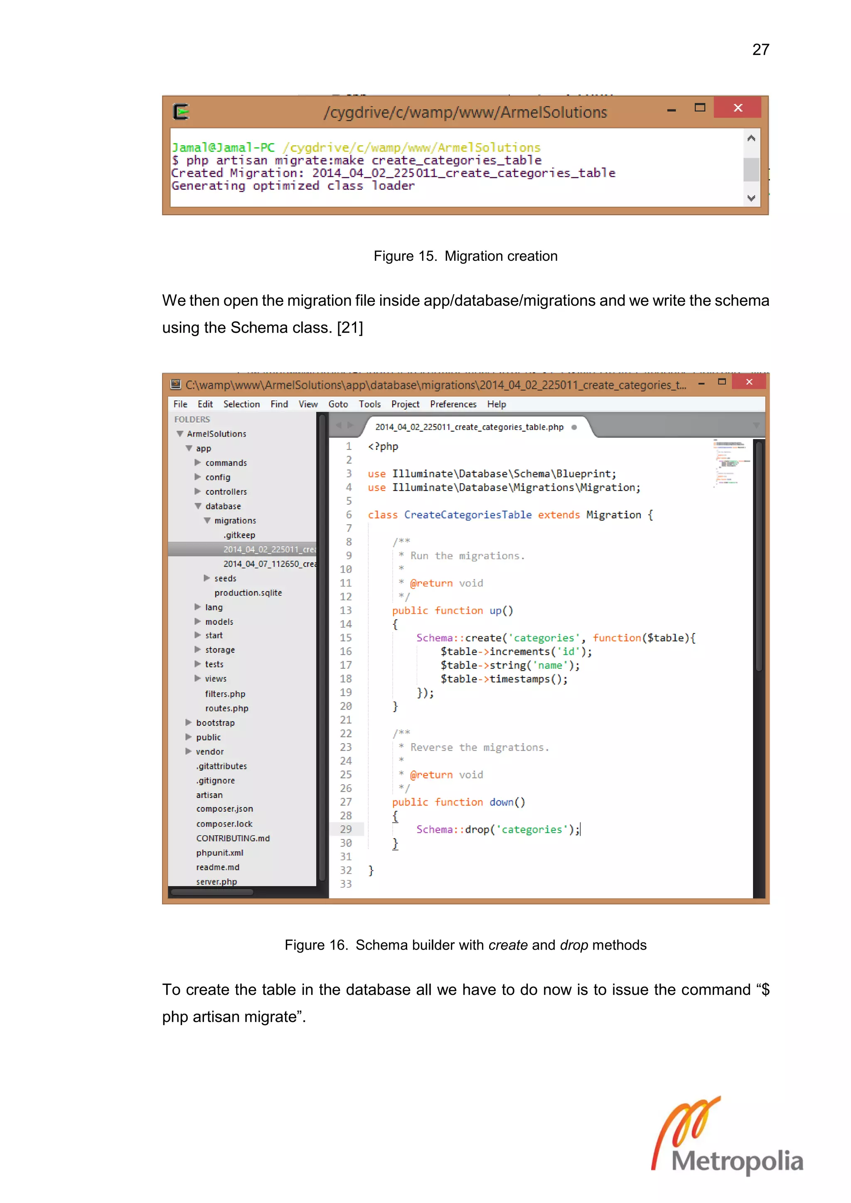Minimize the Sublime Text window
The height and width of the screenshot is (1203, 851).
coord(701,383)
